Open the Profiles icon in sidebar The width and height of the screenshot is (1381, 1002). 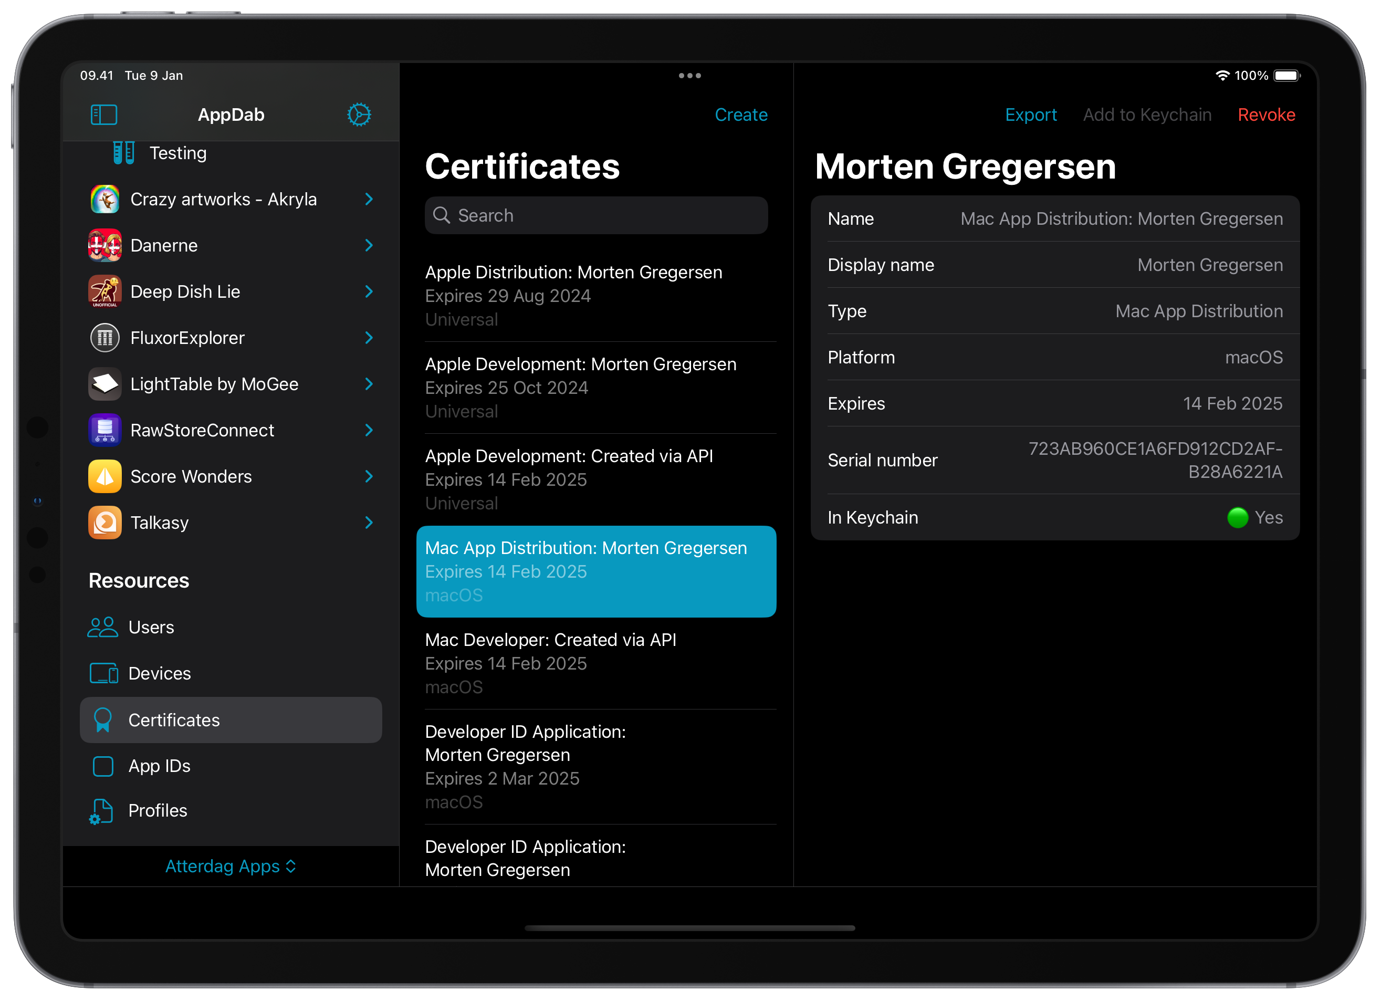101,811
